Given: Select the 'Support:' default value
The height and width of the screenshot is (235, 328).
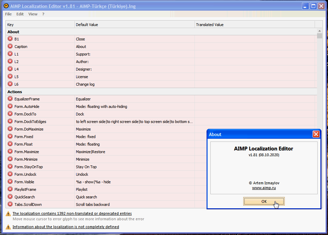Looking at the screenshot, I should pyautogui.click(x=134, y=54).
